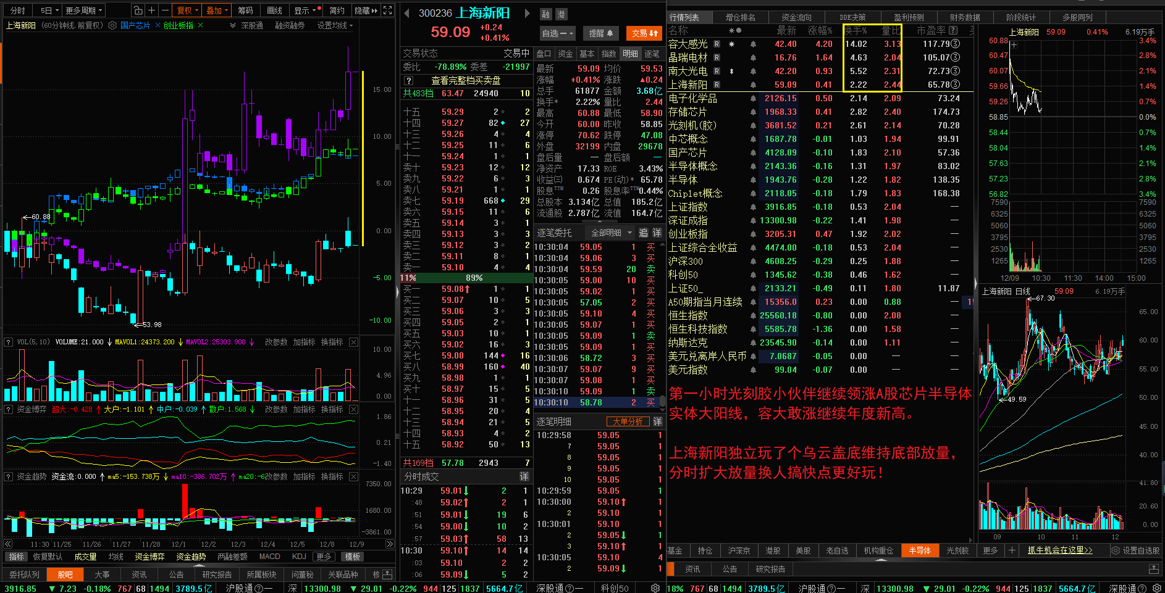The width and height of the screenshot is (1165, 593).
Task: Click the export icon at bottom tab bar
Action: pyautogui.click(x=387, y=574)
